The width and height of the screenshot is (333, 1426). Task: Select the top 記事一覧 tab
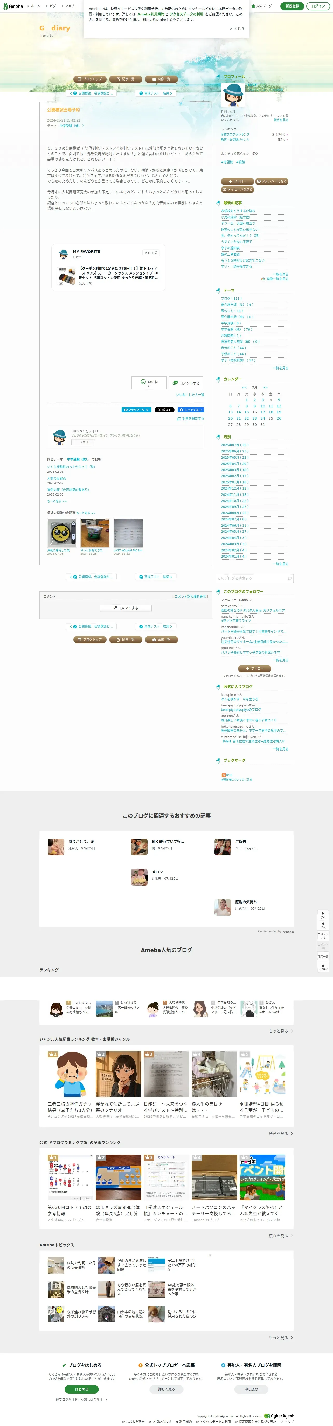126,79
